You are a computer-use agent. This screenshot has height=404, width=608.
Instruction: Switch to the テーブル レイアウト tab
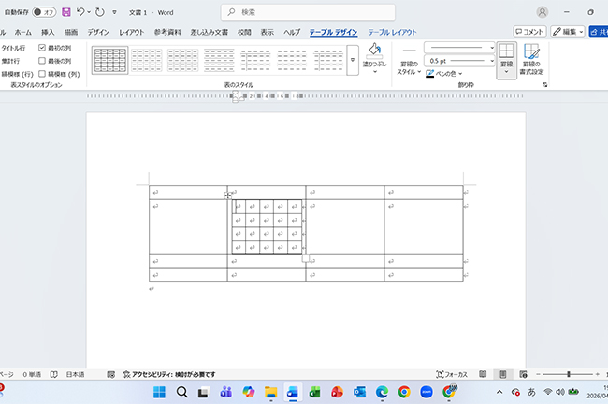click(392, 32)
